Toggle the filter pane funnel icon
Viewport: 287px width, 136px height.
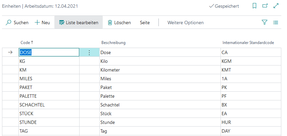(265, 22)
